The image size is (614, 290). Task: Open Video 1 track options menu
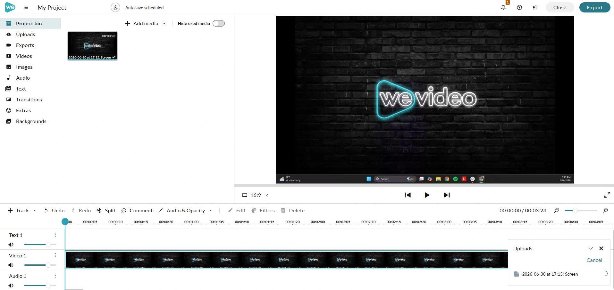[x=55, y=255]
